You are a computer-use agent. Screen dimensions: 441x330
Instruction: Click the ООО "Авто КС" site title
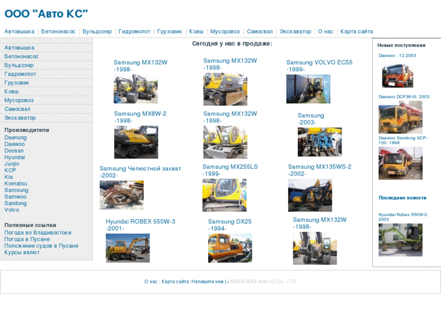[x=46, y=14]
